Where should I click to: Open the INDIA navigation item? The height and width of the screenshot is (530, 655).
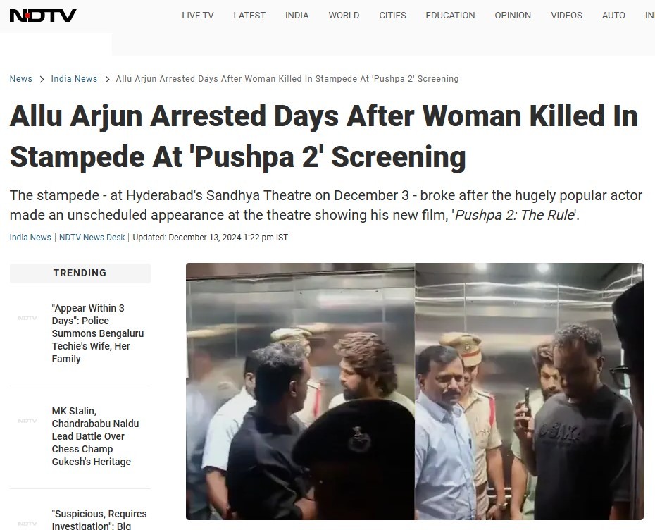coord(297,16)
